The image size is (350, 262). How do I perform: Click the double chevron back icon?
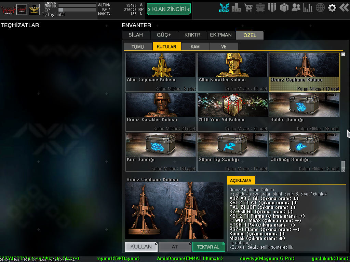(344, 8)
